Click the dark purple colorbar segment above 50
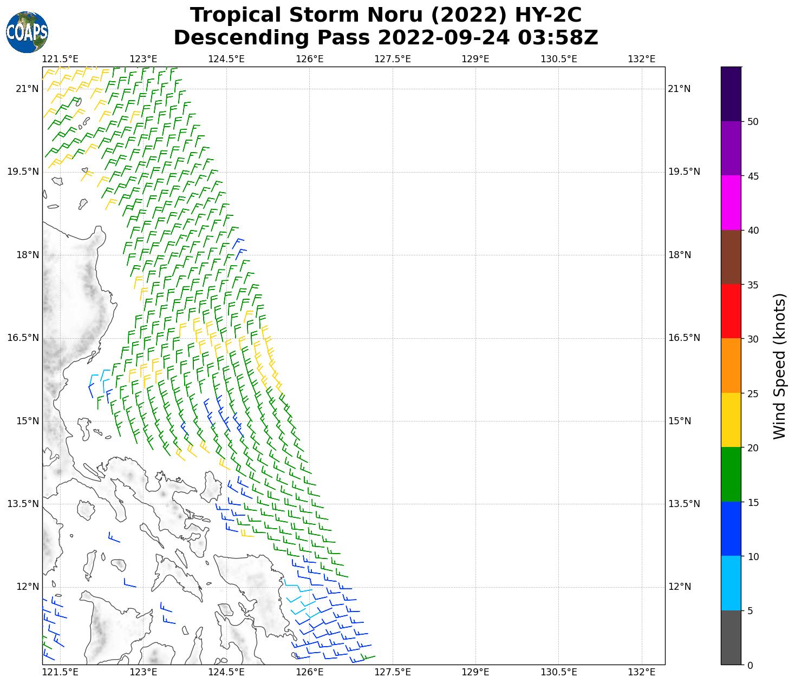The image size is (795, 684). 731,94
